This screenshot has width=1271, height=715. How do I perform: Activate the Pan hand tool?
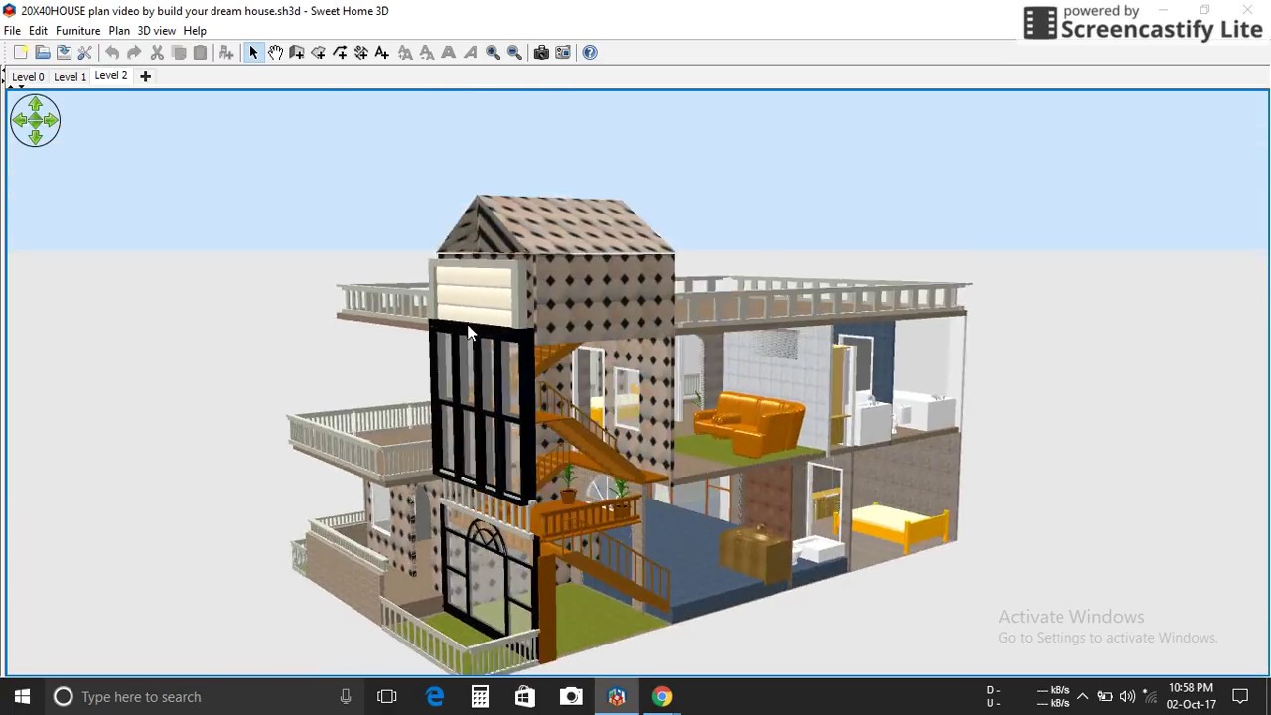(x=275, y=52)
